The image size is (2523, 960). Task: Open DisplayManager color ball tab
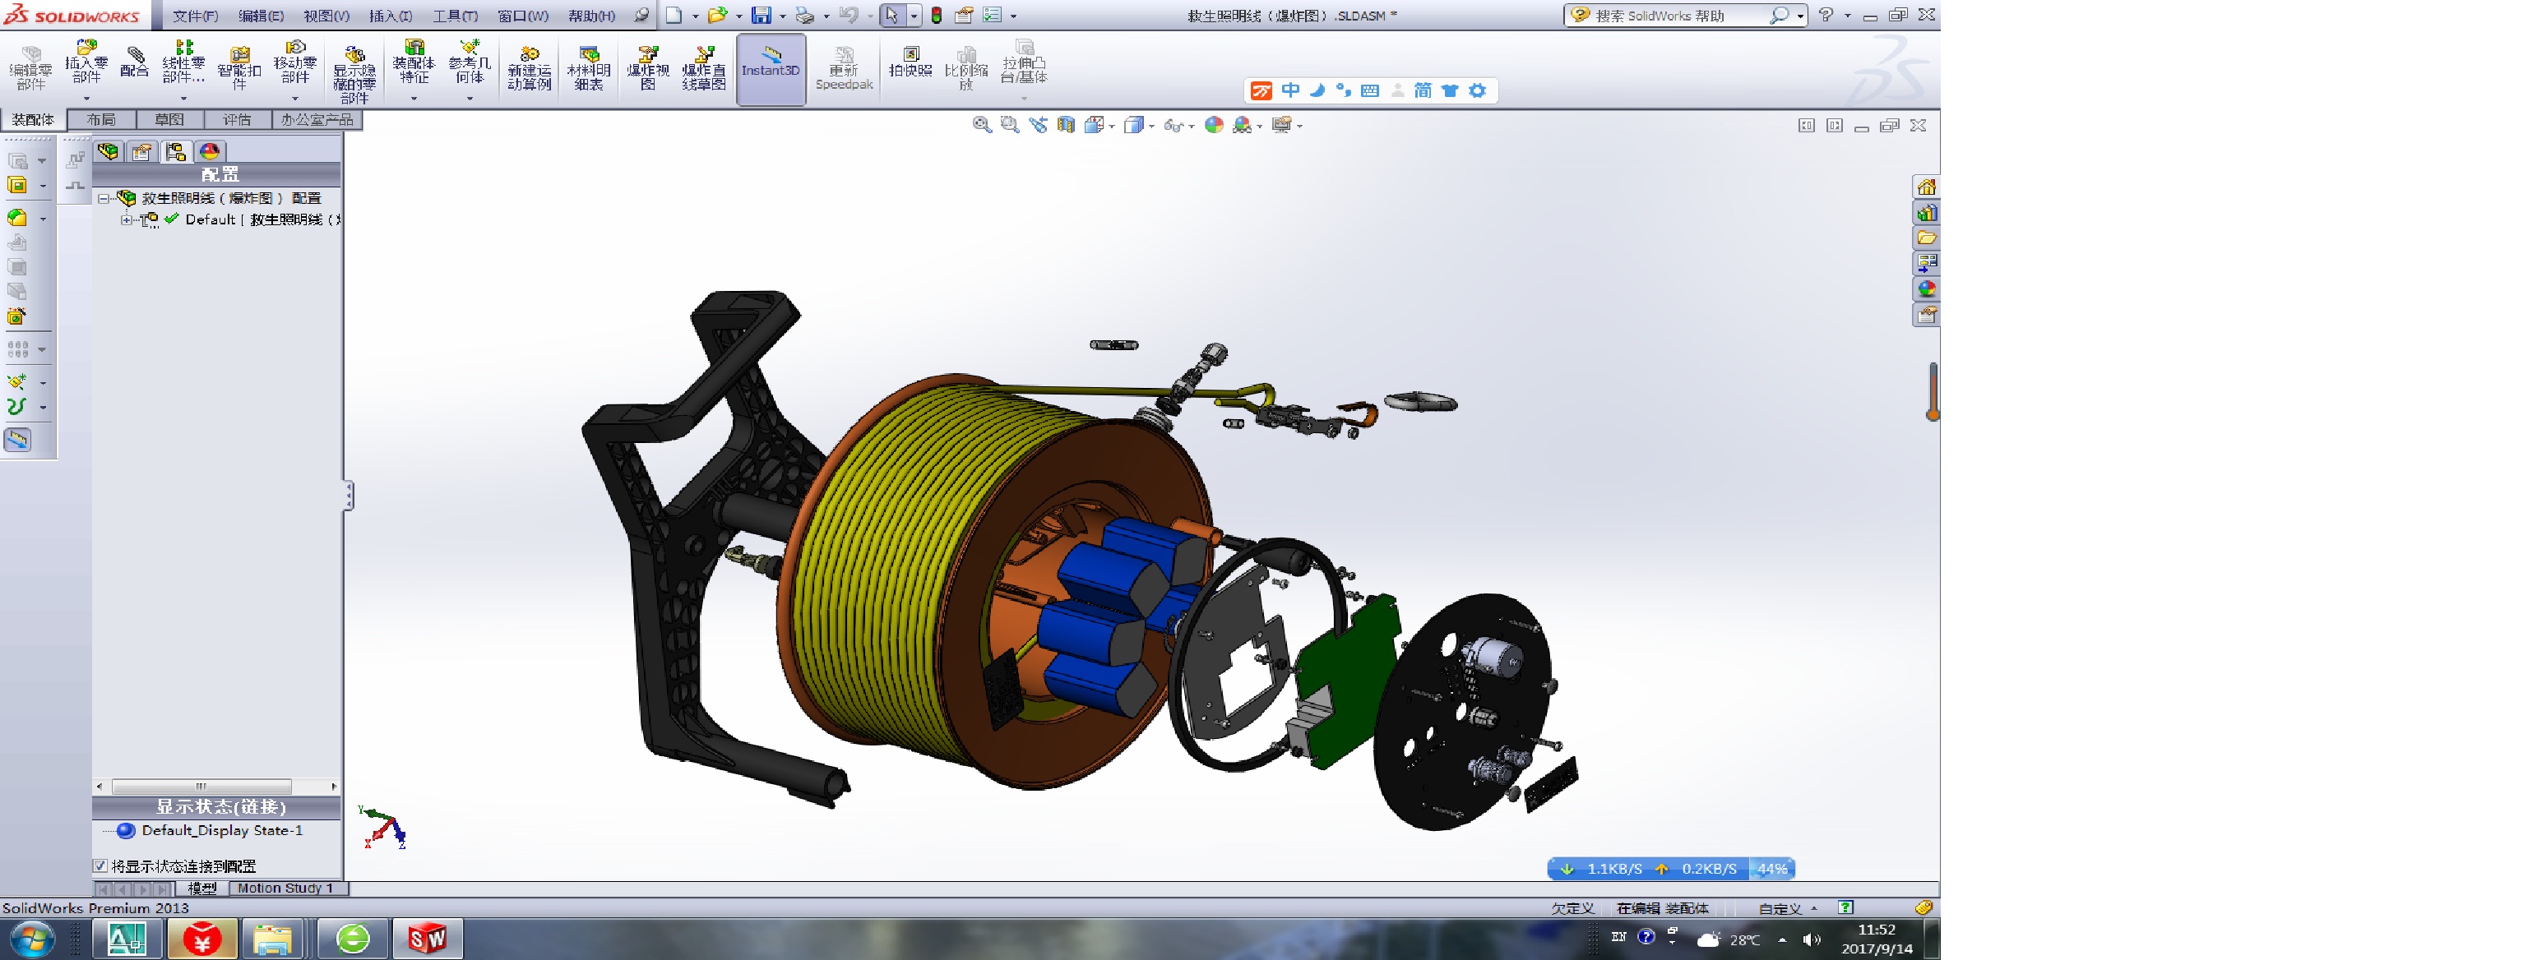(210, 152)
